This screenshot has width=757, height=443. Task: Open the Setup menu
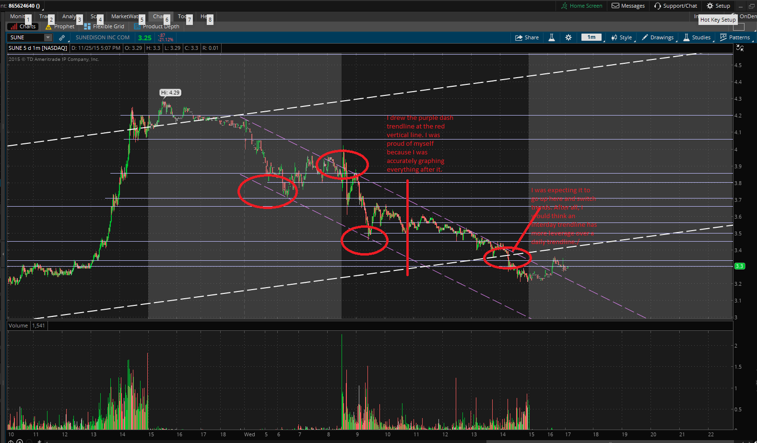718,6
